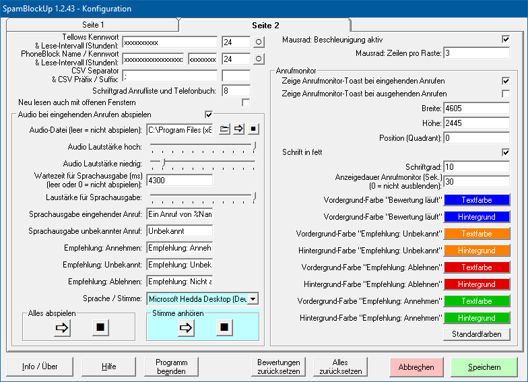
Task: Stop audio file playback square icon
Action: click(253, 129)
